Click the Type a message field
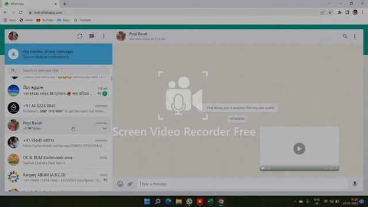The height and width of the screenshot is (207, 368). pyautogui.click(x=243, y=184)
